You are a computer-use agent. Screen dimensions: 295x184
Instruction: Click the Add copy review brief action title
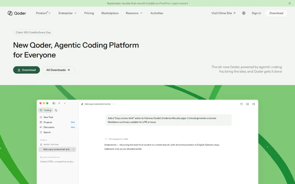tap(97, 104)
